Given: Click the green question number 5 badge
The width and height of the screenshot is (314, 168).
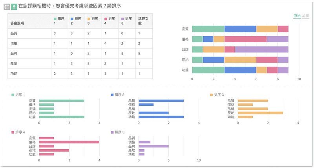Looking at the screenshot, I should 14,7.
